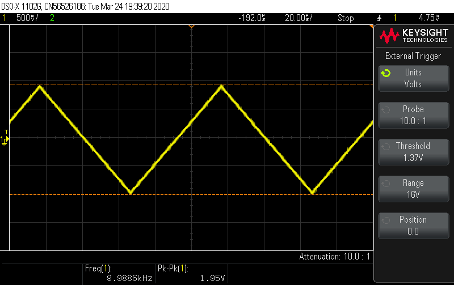Click the 500 mV/div vertical scale value
Viewport: 454px width, 285px height.
(27, 18)
